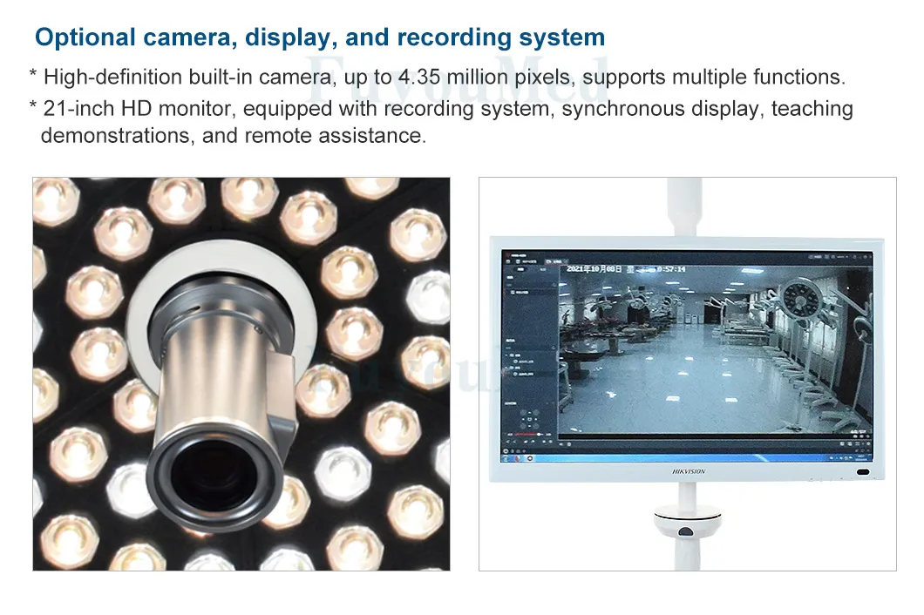Select the second camera in the tree list

[x=526, y=375]
